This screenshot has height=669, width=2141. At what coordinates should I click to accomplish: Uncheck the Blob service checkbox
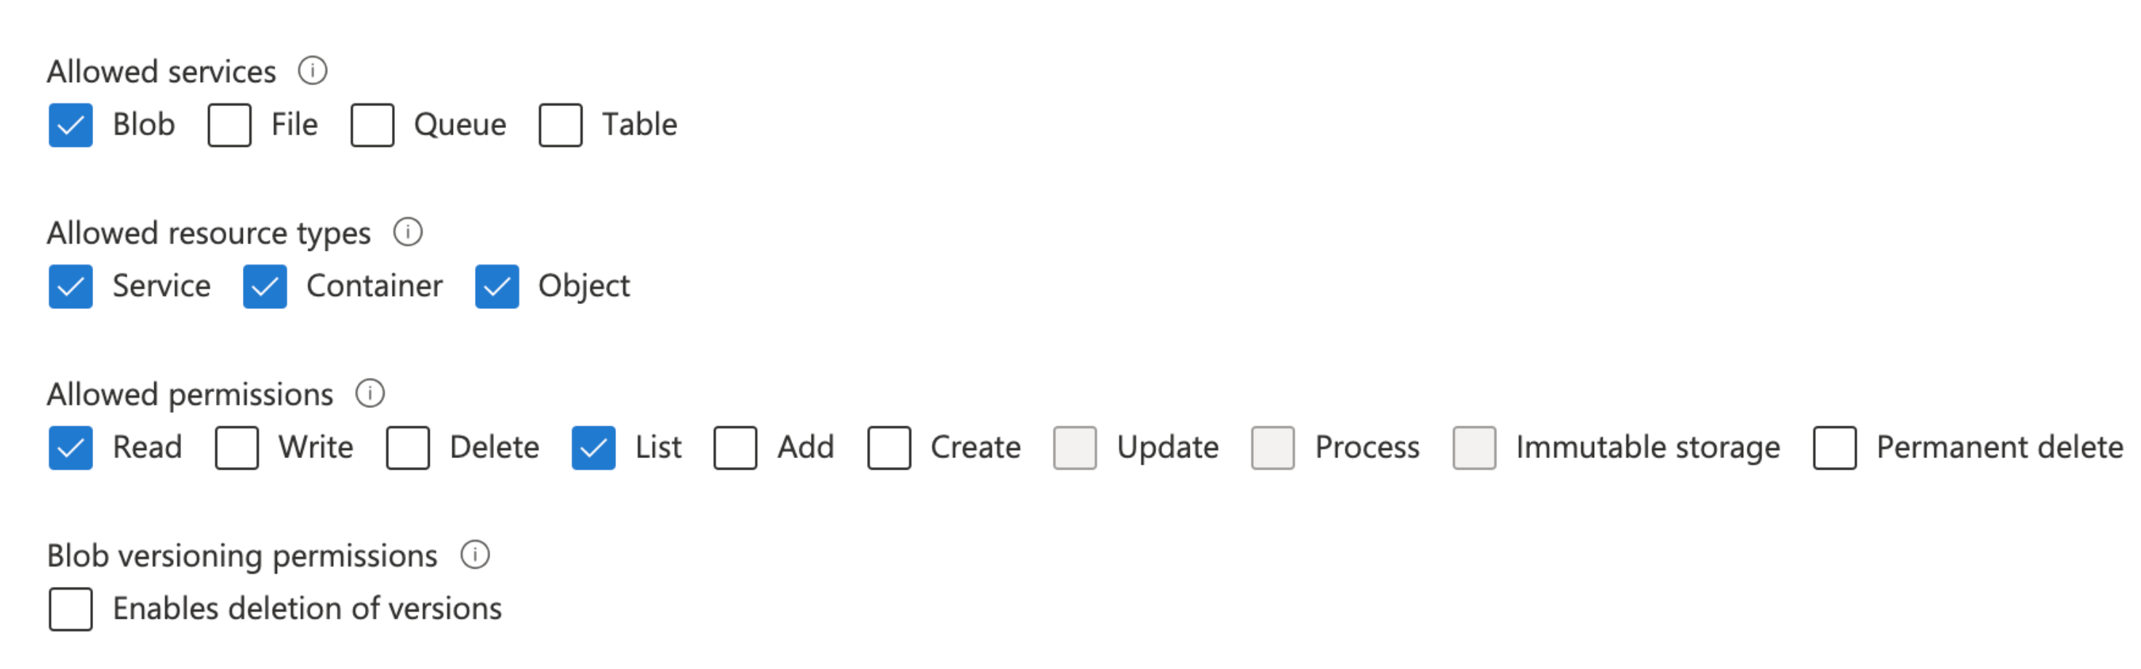pos(71,126)
